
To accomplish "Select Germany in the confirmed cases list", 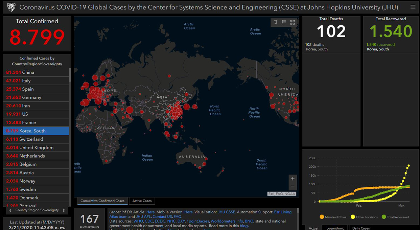I will point(36,97).
